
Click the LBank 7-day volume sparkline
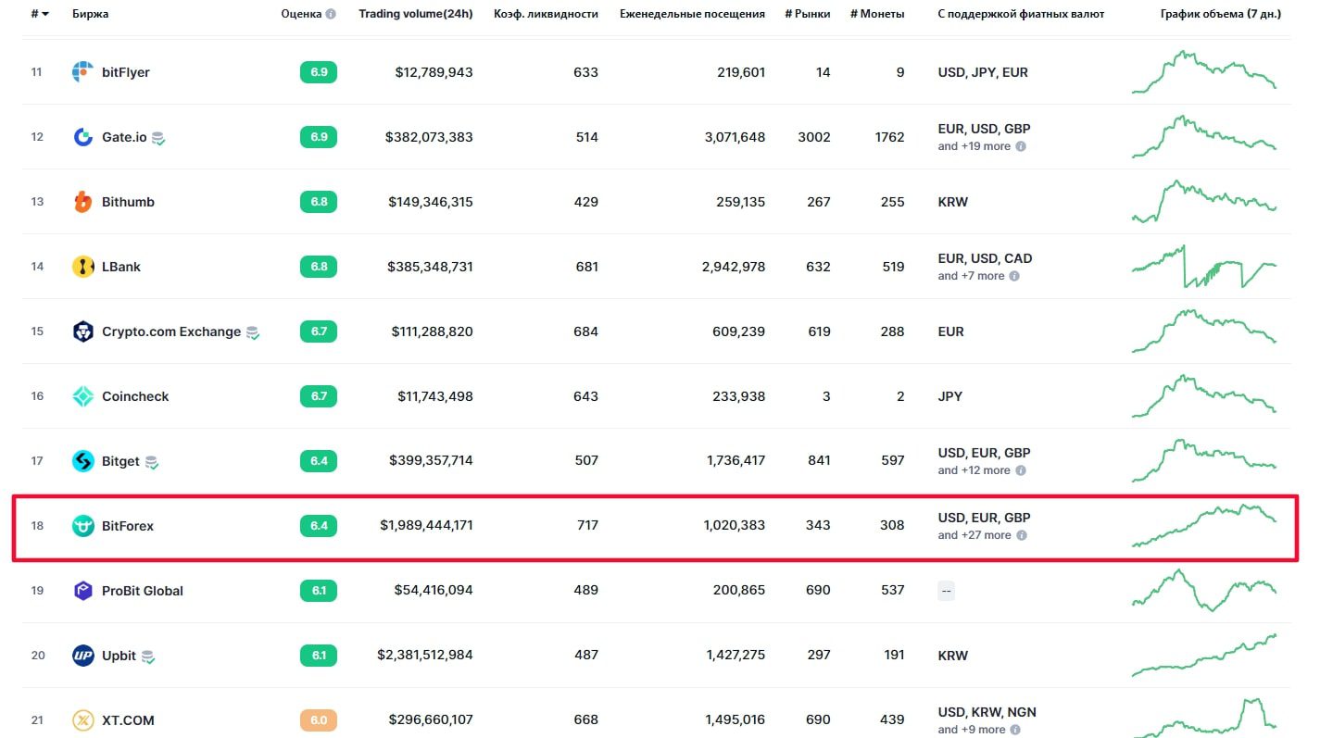coord(1203,267)
